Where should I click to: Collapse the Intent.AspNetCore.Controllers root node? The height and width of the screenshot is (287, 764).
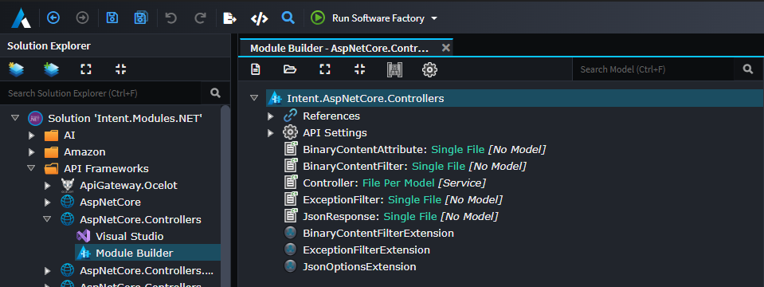pyautogui.click(x=254, y=98)
